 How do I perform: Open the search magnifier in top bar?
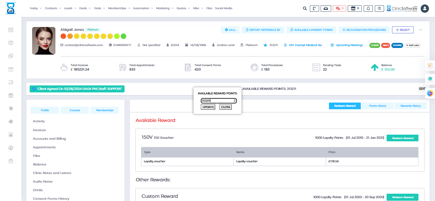[x=305, y=9]
